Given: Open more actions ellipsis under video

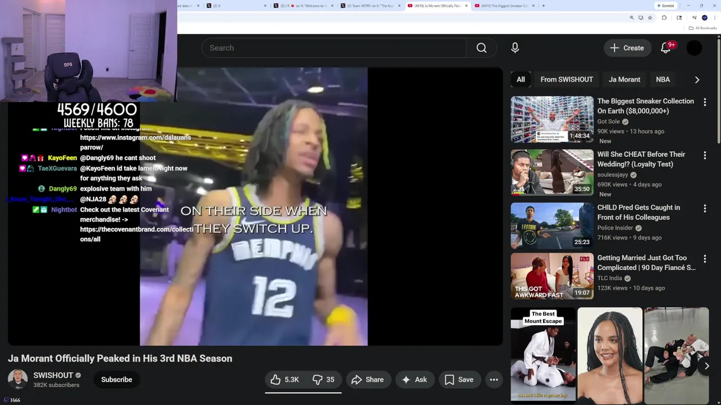Looking at the screenshot, I should (x=494, y=380).
